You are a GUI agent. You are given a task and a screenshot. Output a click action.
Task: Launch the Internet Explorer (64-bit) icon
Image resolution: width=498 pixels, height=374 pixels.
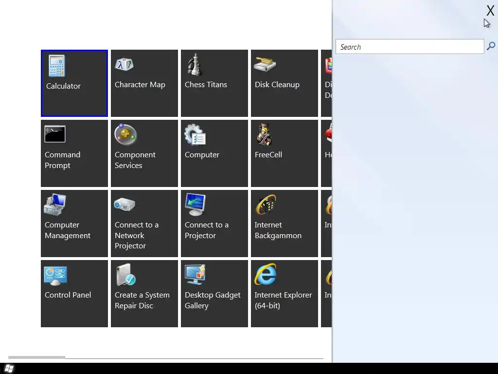tap(266, 275)
